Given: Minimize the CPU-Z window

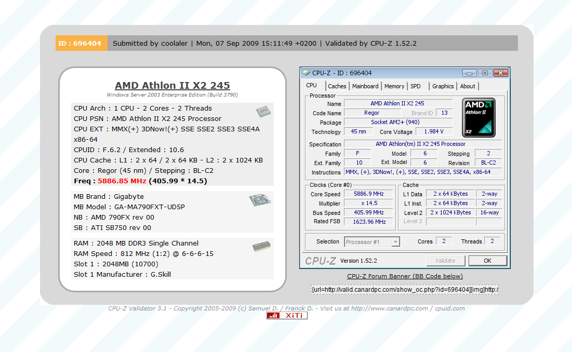Looking at the screenshot, I should tap(470, 73).
